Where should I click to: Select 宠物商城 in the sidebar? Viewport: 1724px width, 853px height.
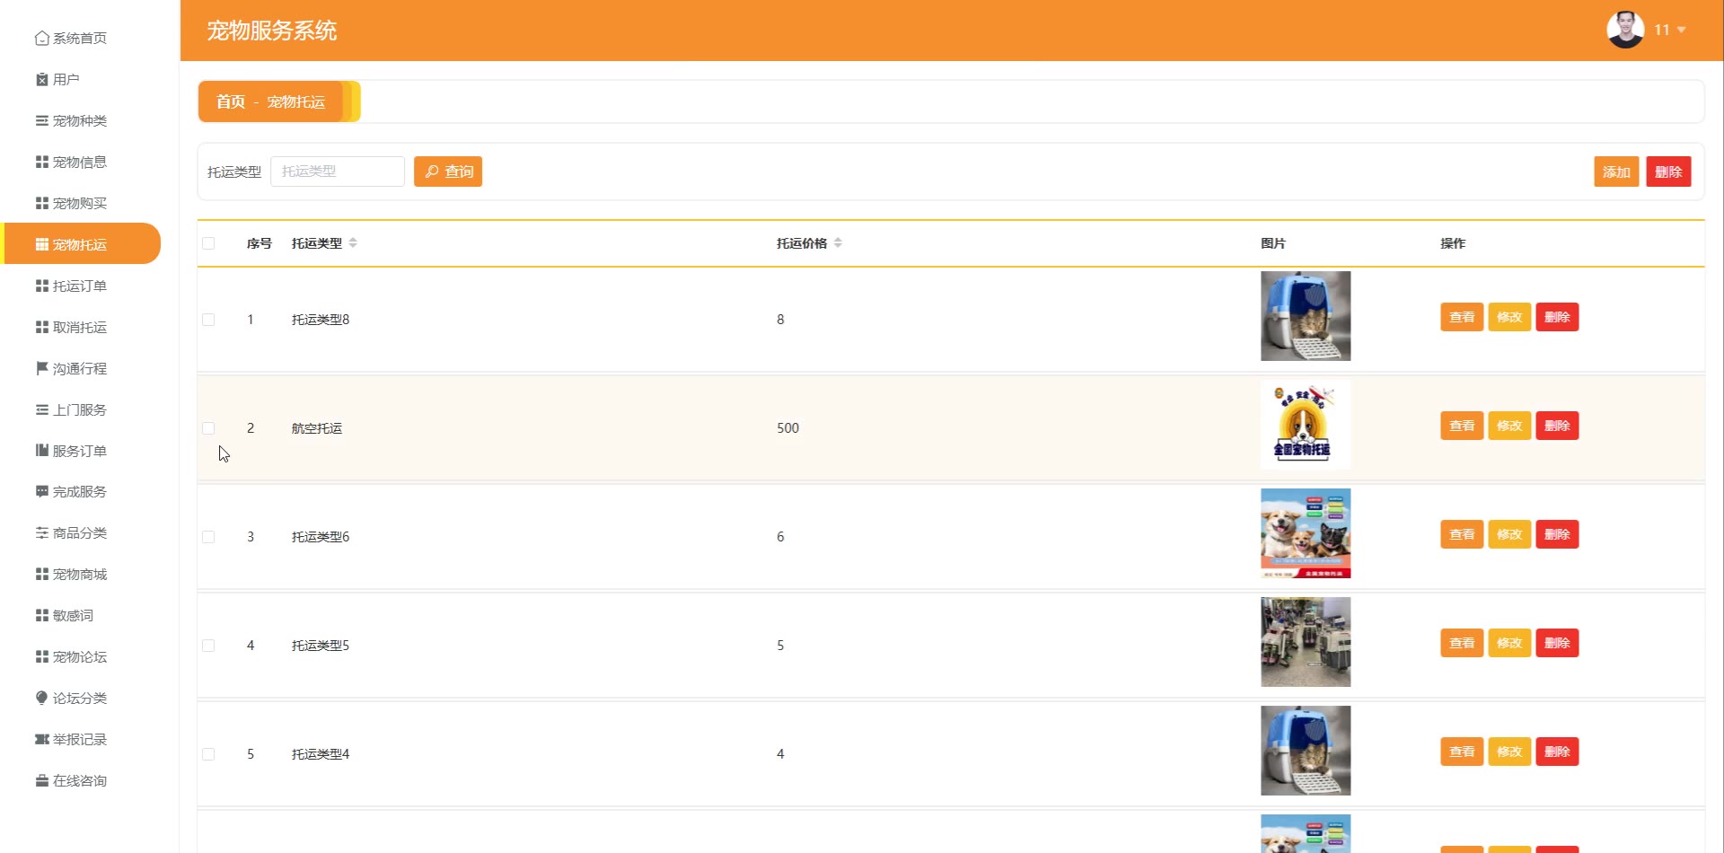tap(80, 574)
